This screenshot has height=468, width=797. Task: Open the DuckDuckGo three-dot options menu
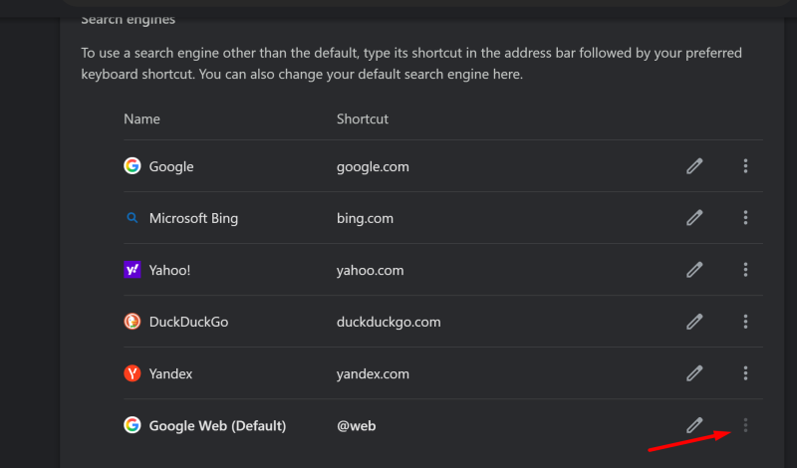[745, 322]
